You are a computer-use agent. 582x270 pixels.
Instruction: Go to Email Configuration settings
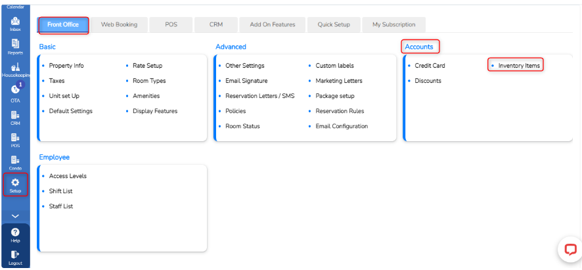pyautogui.click(x=342, y=126)
